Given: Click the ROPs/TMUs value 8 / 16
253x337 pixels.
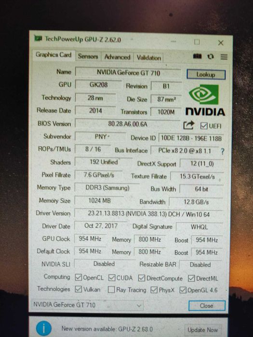Looking at the screenshot, I should click(93, 149).
